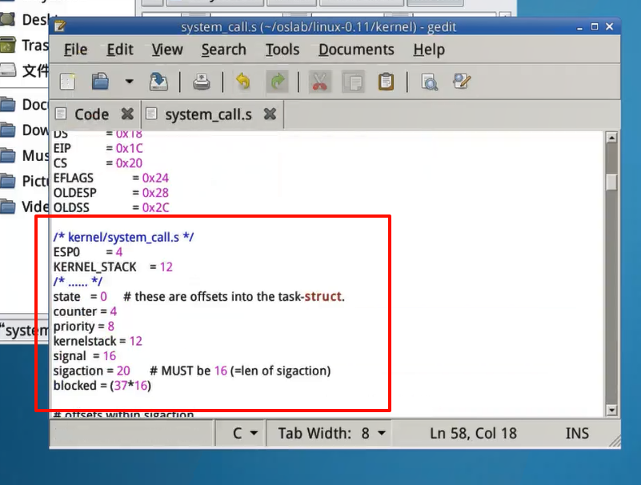The width and height of the screenshot is (641, 485).
Task: Click the scroll down arrow of editor
Action: (611, 410)
